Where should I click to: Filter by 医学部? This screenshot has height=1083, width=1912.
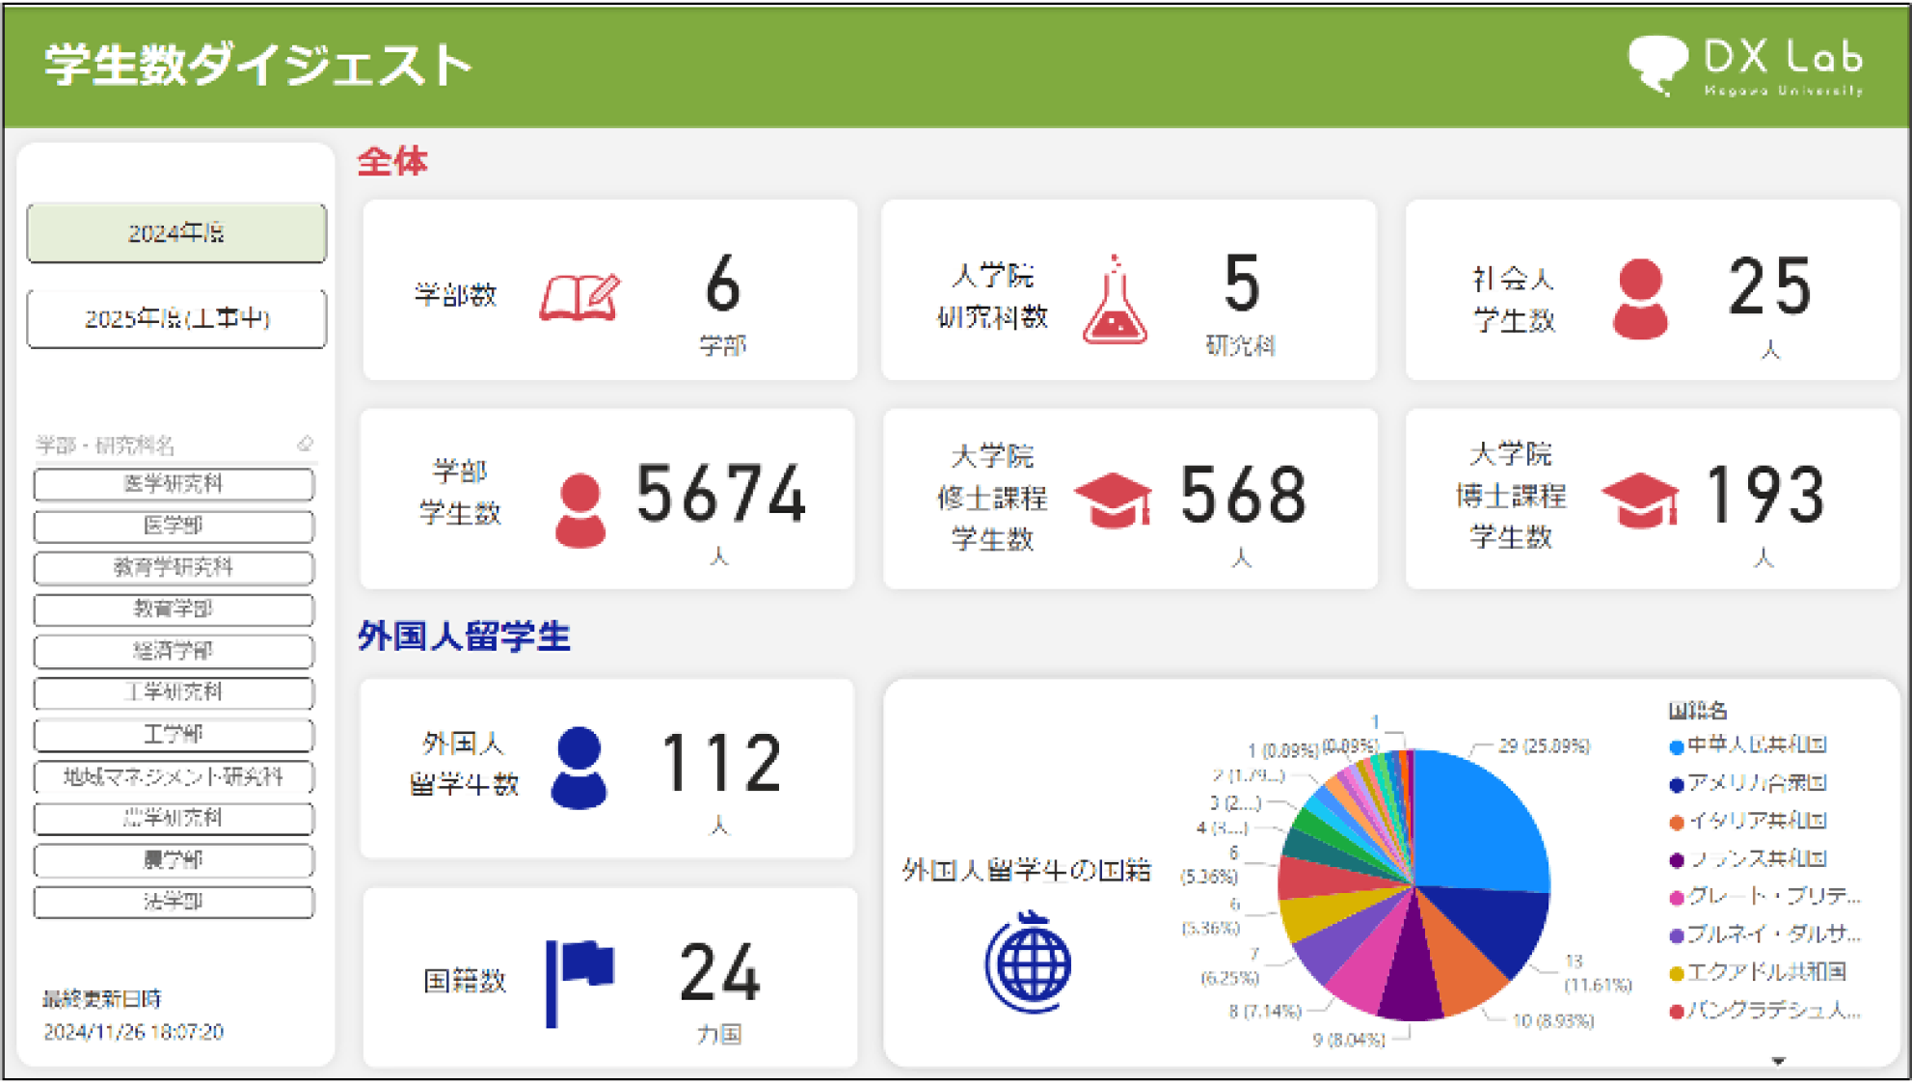click(174, 526)
